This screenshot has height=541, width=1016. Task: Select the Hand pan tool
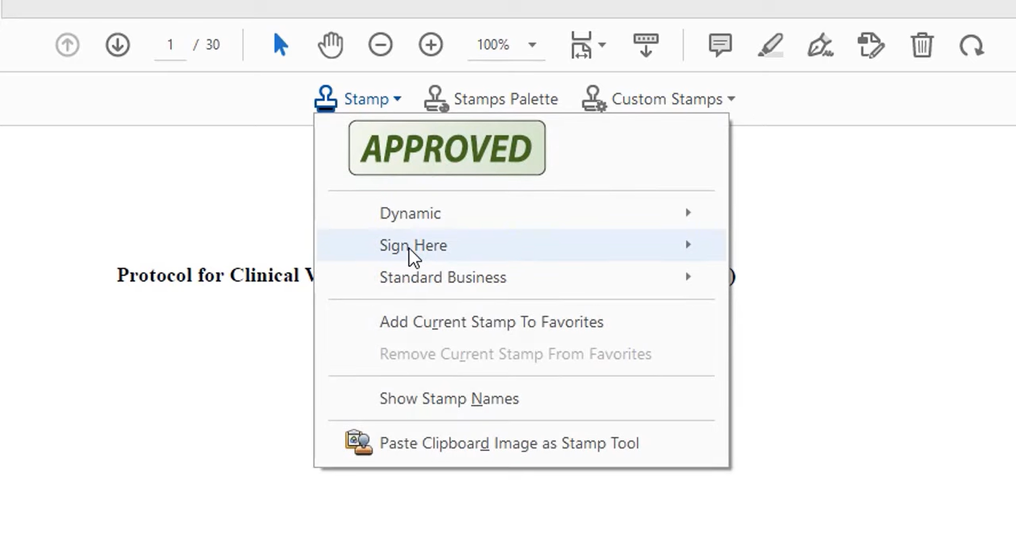pos(330,45)
